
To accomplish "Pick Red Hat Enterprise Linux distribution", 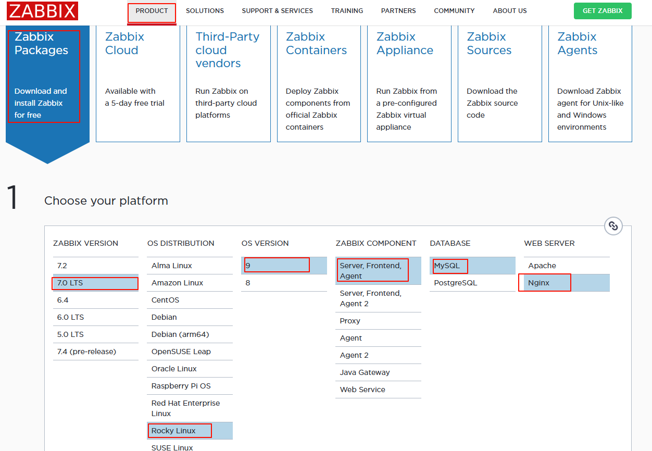I will click(x=190, y=408).
